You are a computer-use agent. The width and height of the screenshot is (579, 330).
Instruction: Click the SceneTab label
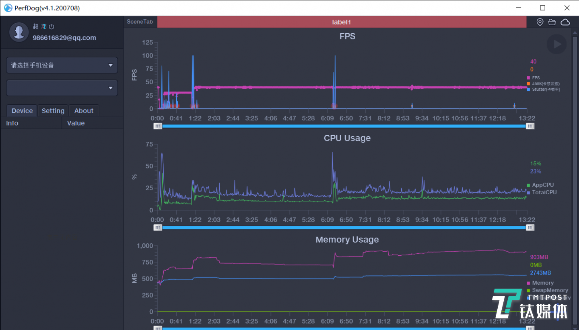(140, 22)
